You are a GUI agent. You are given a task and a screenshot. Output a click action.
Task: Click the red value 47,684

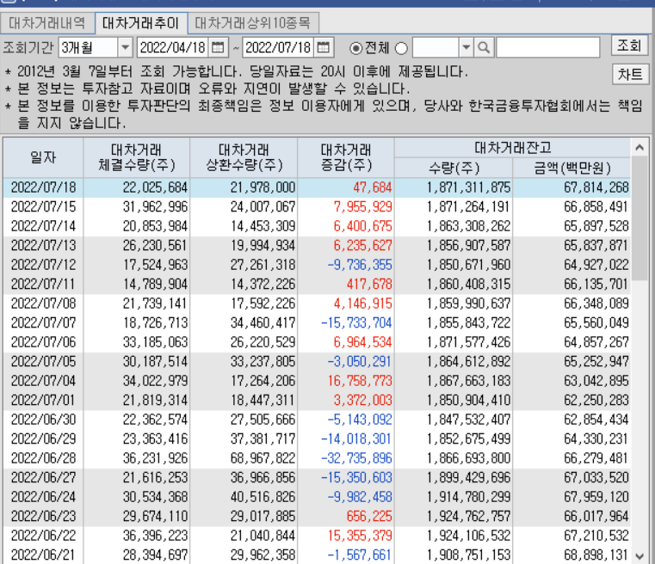point(373,187)
